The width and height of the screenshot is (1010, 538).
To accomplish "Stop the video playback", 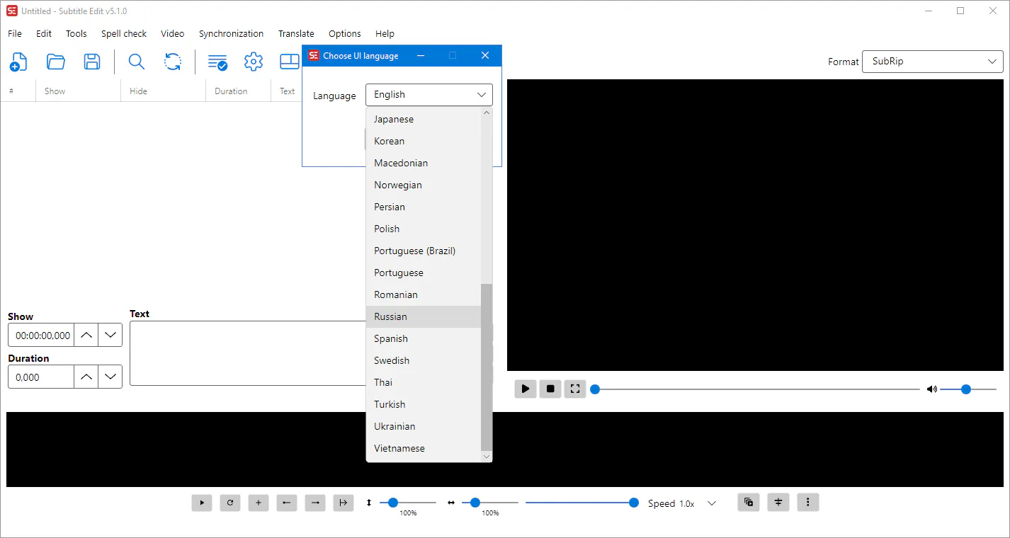I will tap(550, 389).
